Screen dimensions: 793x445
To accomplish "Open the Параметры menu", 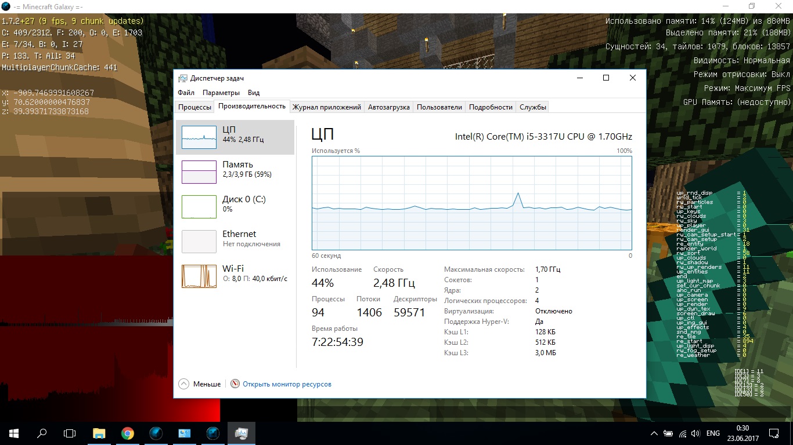I will pyautogui.click(x=221, y=93).
